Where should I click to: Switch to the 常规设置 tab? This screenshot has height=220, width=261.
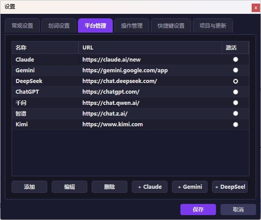pos(22,25)
